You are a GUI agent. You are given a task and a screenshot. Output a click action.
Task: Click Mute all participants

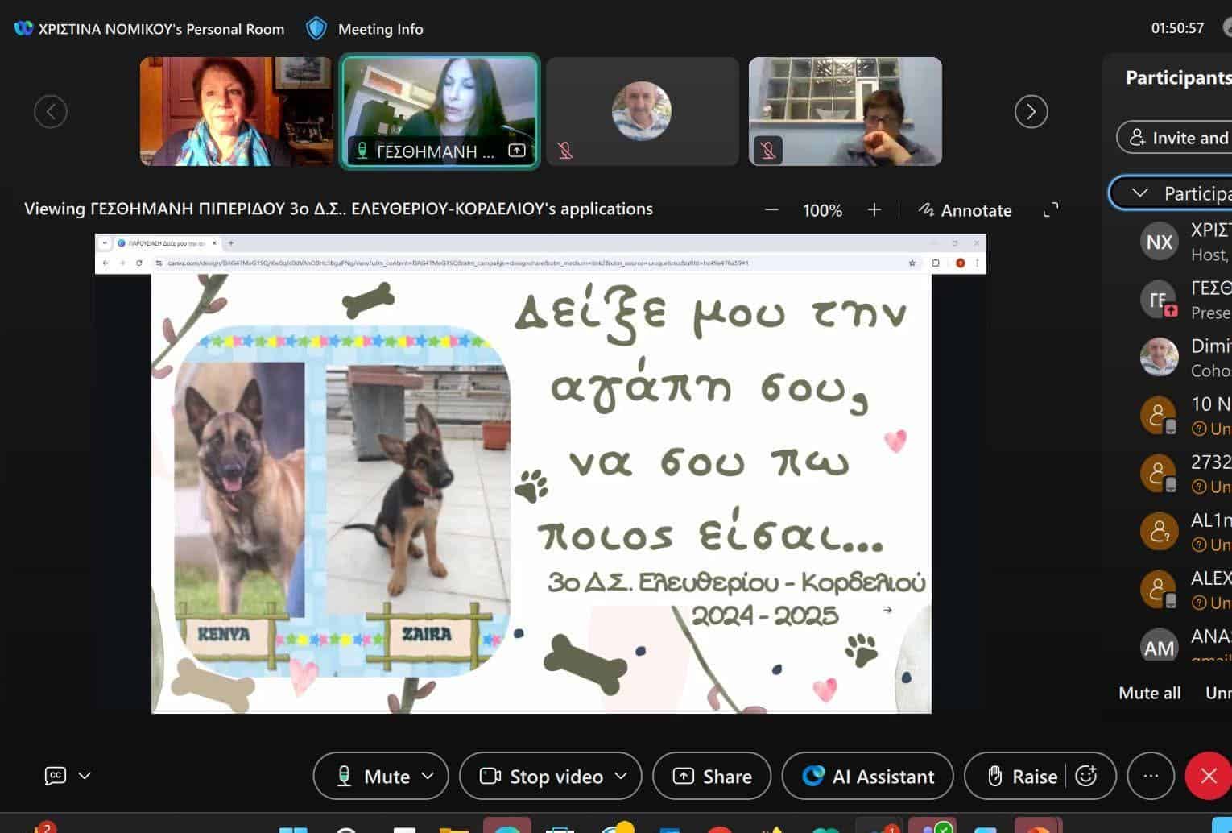pos(1149,693)
